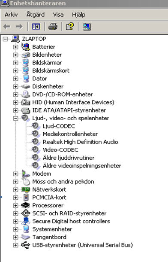Select the Realtek High Definition Audio icon

(36, 142)
